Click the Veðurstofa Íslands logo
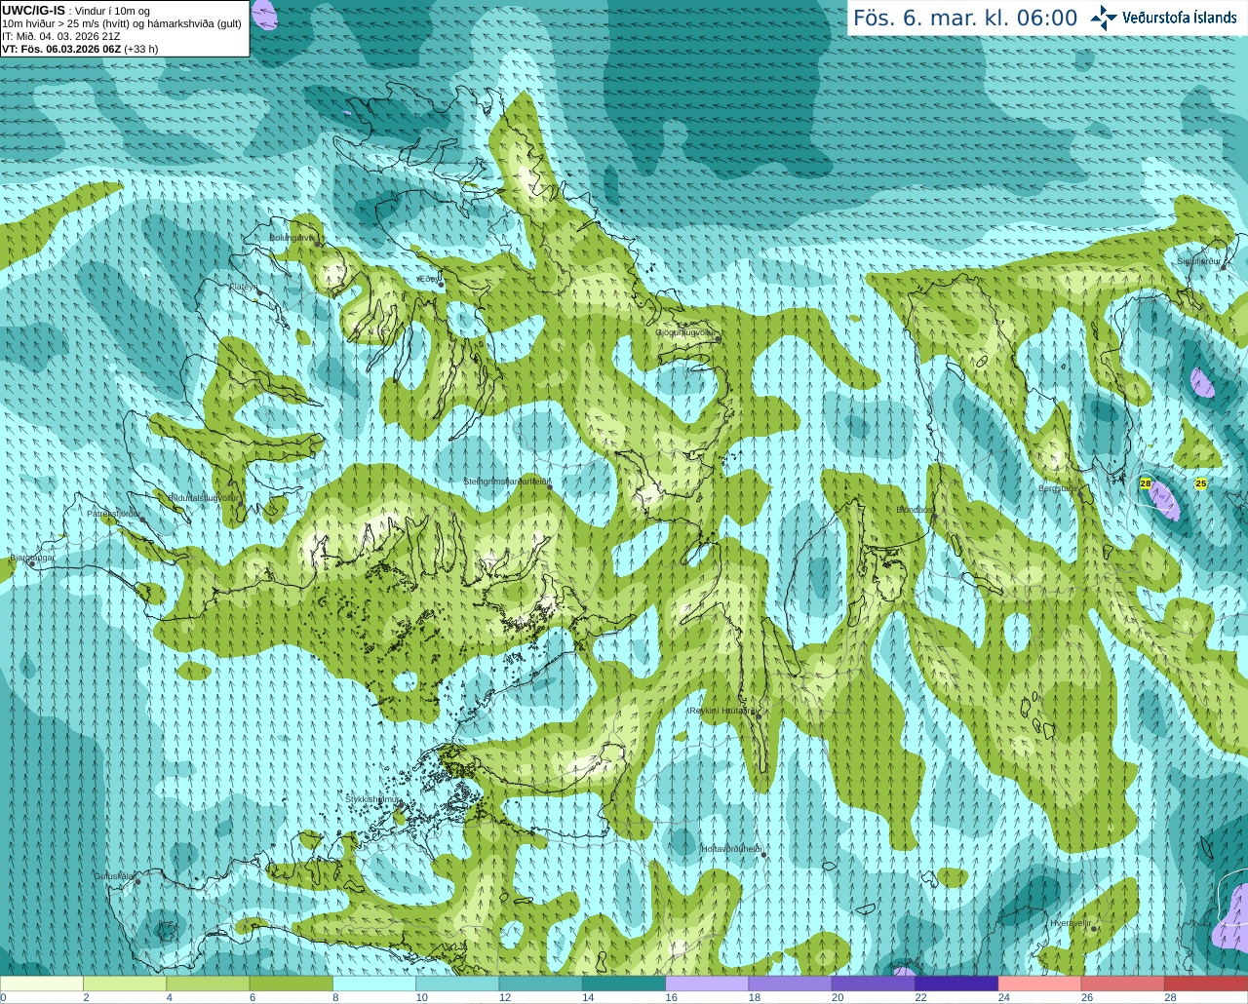The image size is (1248, 1004). (x=1165, y=18)
